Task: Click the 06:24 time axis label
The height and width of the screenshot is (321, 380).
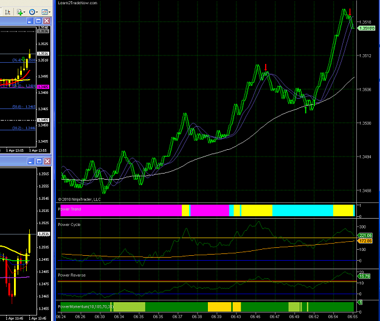Action: tap(61, 317)
